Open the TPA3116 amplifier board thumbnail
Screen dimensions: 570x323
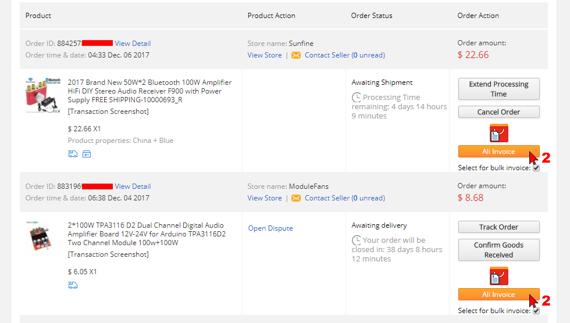(x=40, y=236)
